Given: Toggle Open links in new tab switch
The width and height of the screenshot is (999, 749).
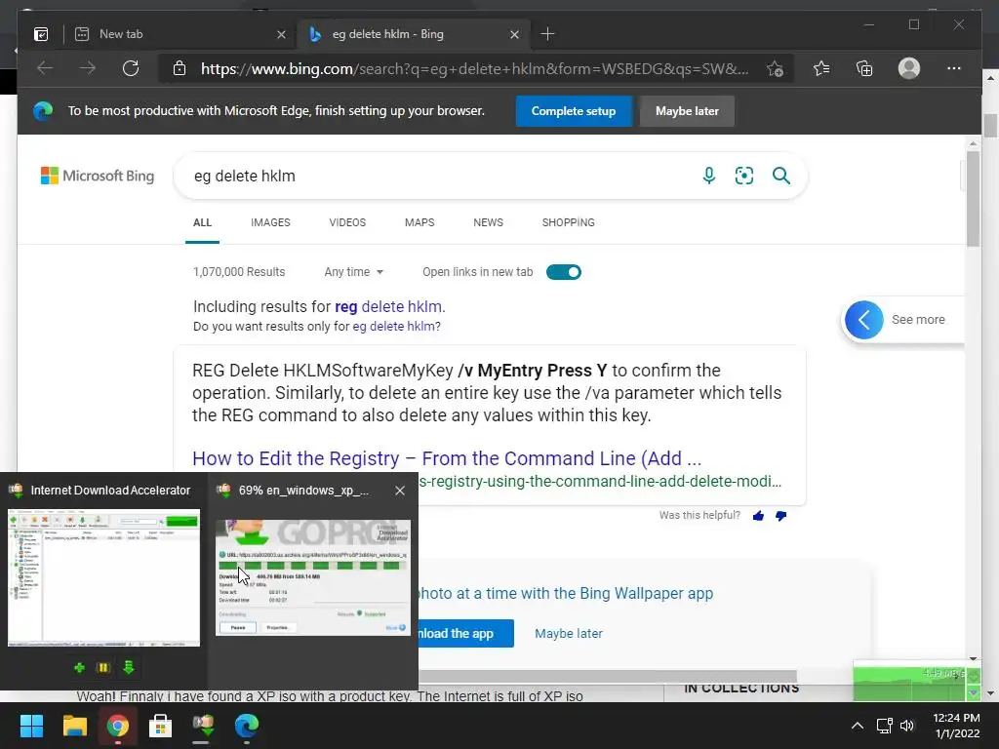Looking at the screenshot, I should (x=564, y=272).
